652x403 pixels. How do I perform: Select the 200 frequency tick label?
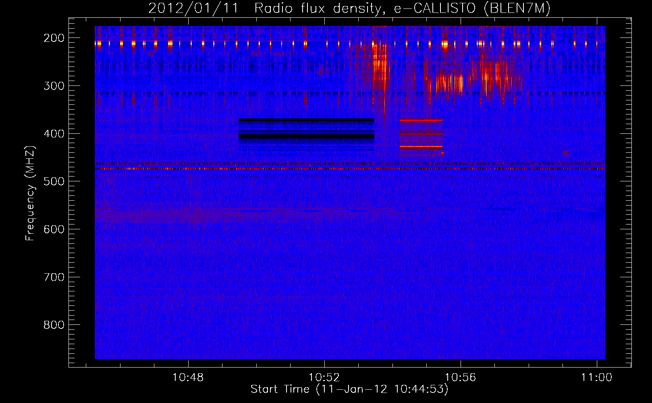point(54,38)
